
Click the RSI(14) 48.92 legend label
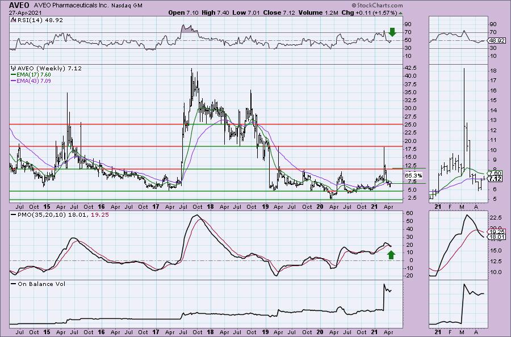40,20
